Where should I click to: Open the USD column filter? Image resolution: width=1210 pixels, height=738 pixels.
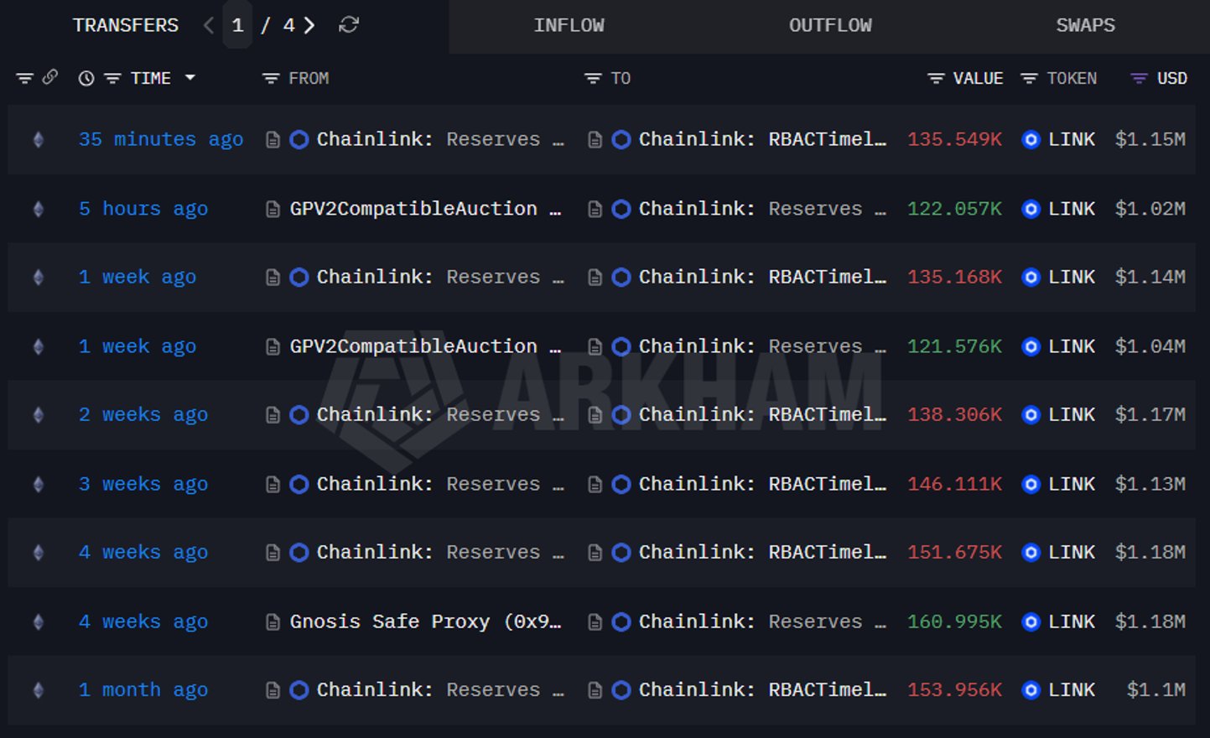click(1139, 78)
